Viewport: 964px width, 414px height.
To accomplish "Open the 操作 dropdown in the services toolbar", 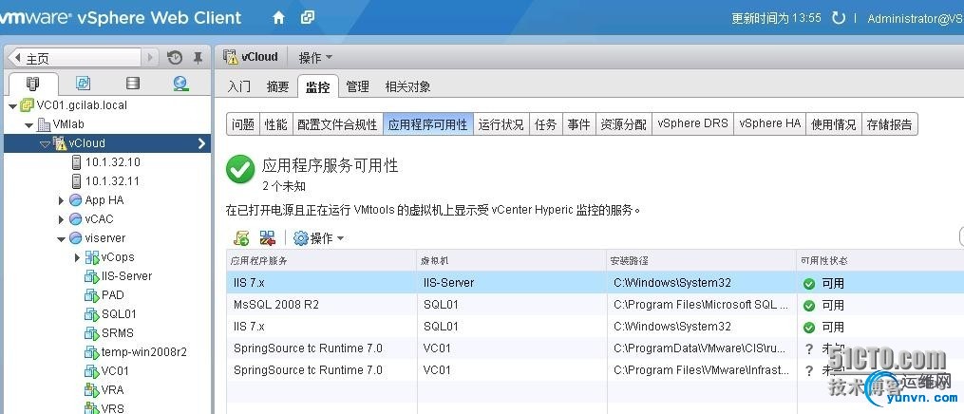I will 327,238.
